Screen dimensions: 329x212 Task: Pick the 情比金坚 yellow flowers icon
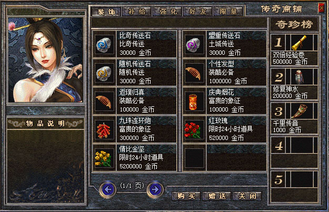pyautogui.click(x=104, y=158)
